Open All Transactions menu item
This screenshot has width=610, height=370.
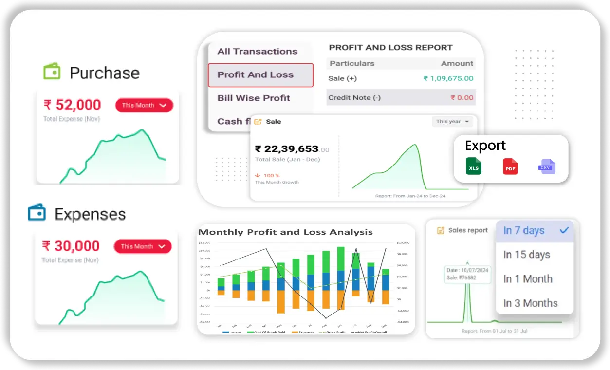point(257,51)
